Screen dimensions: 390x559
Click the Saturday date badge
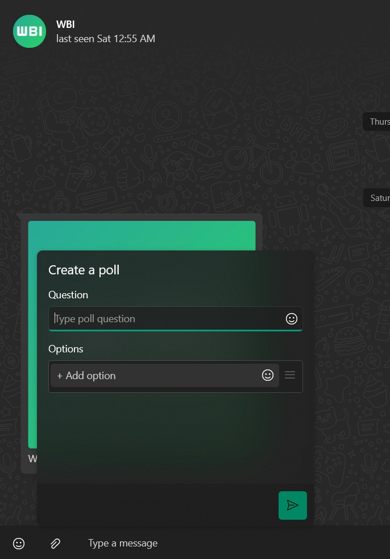tap(378, 198)
